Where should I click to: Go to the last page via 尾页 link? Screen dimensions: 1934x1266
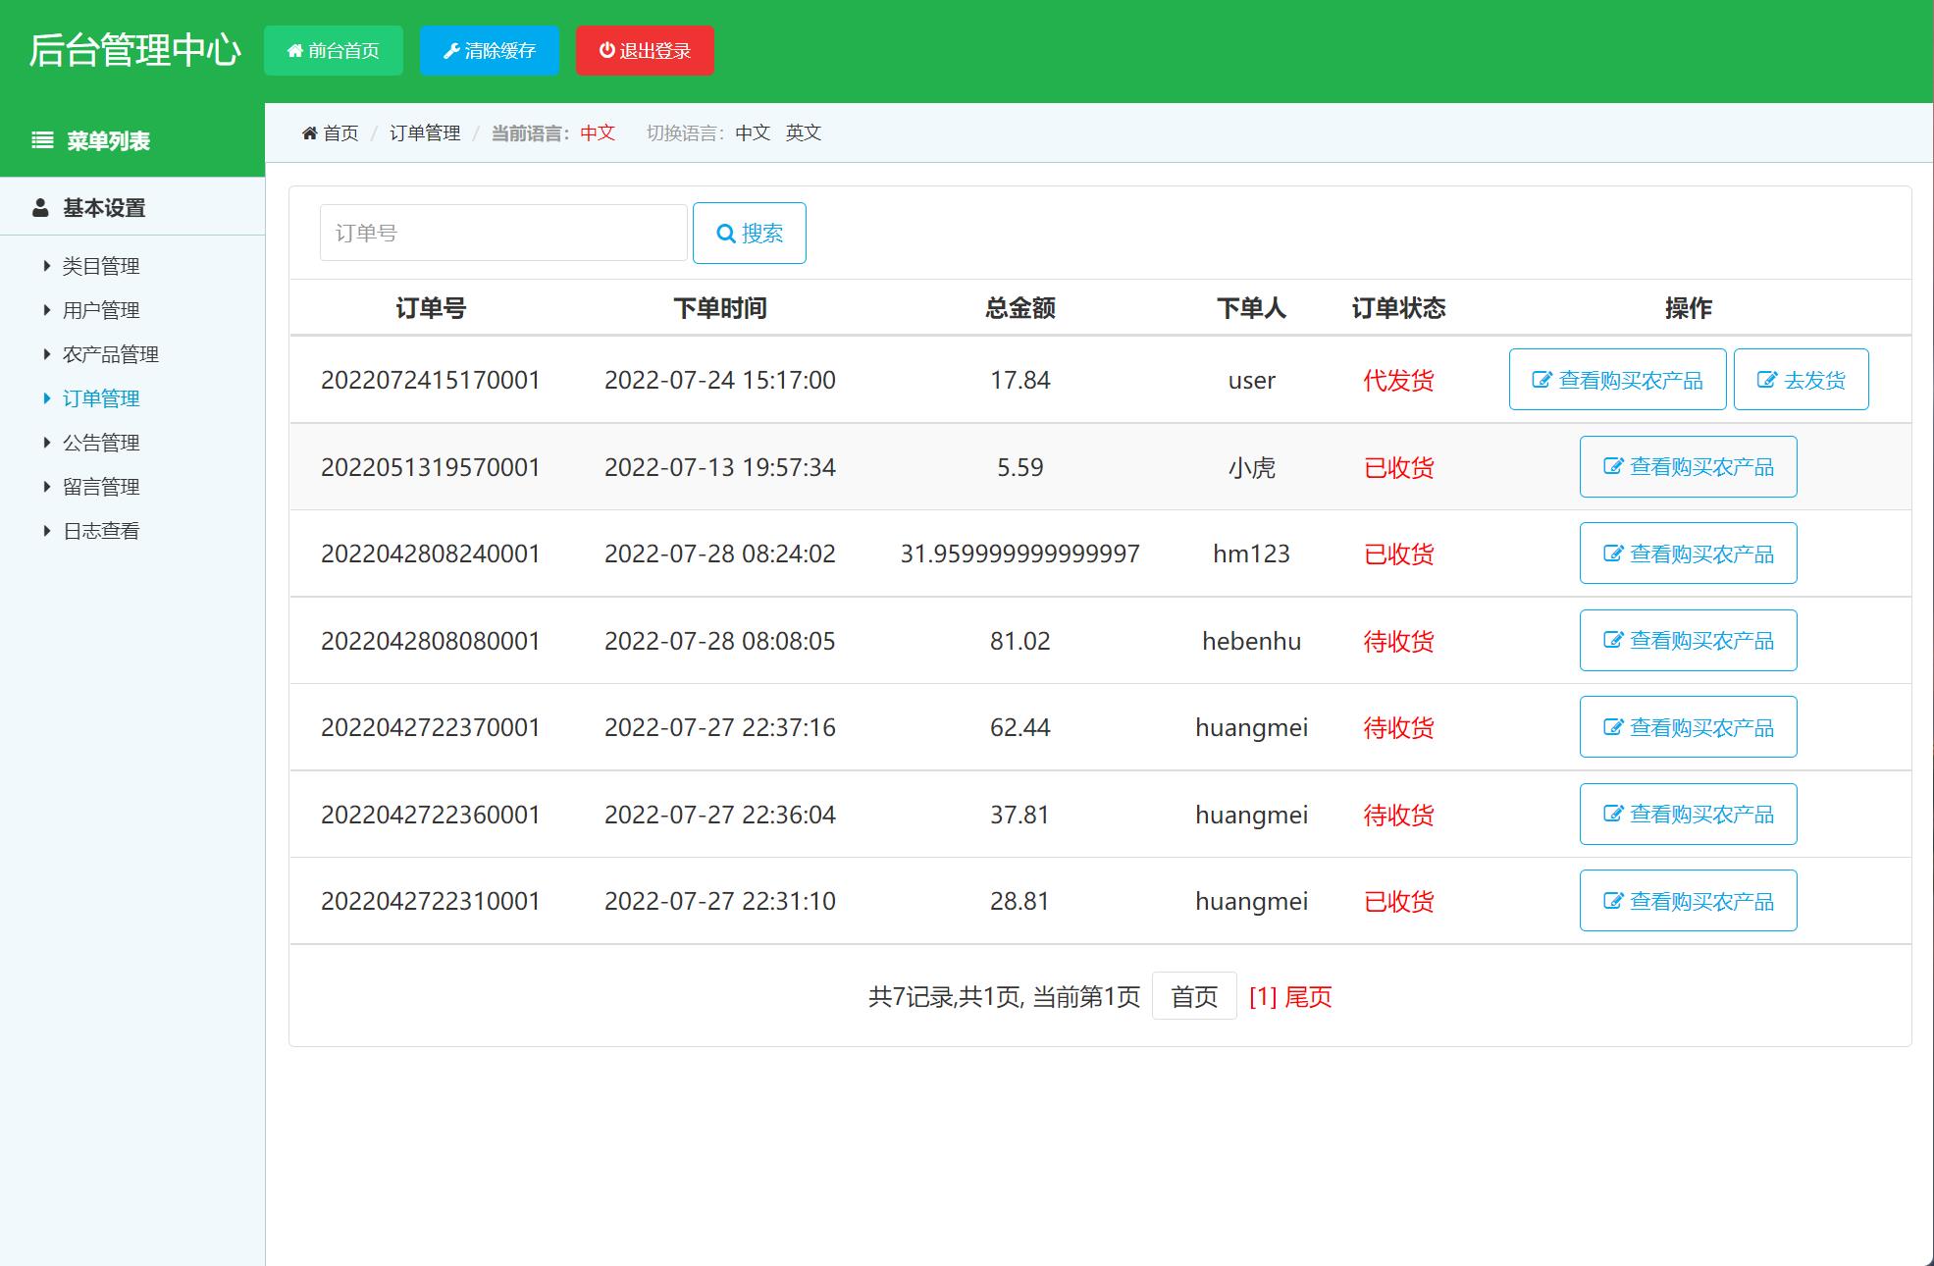[x=1309, y=996]
